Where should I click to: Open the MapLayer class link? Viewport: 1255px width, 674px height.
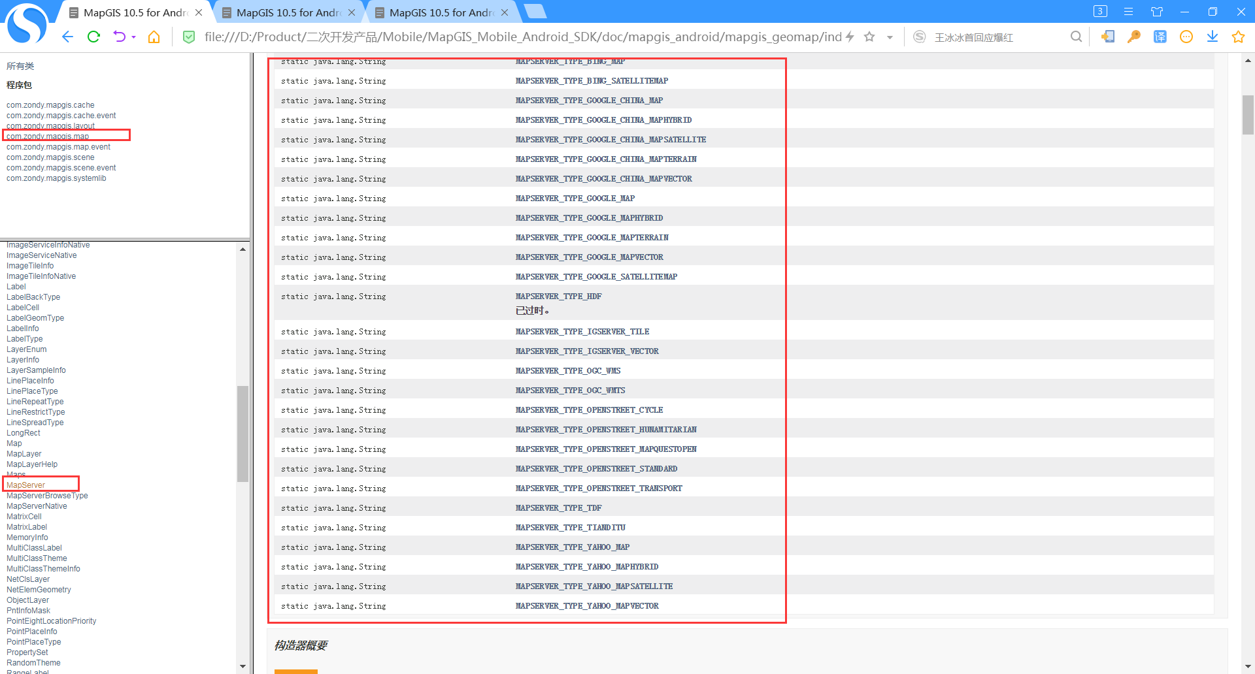coord(24,454)
